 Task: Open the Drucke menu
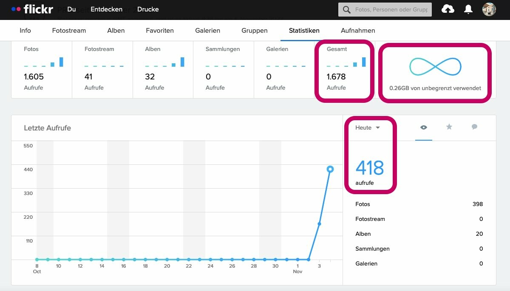148,9
